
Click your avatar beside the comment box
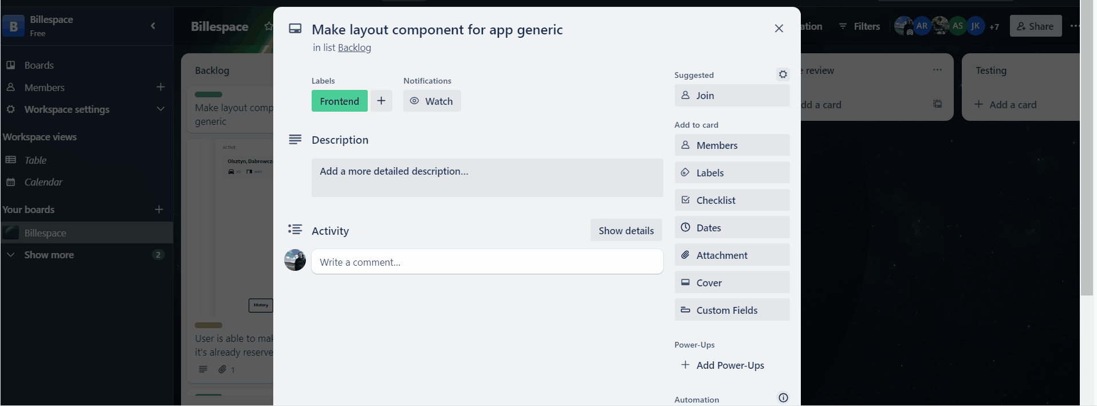click(295, 260)
